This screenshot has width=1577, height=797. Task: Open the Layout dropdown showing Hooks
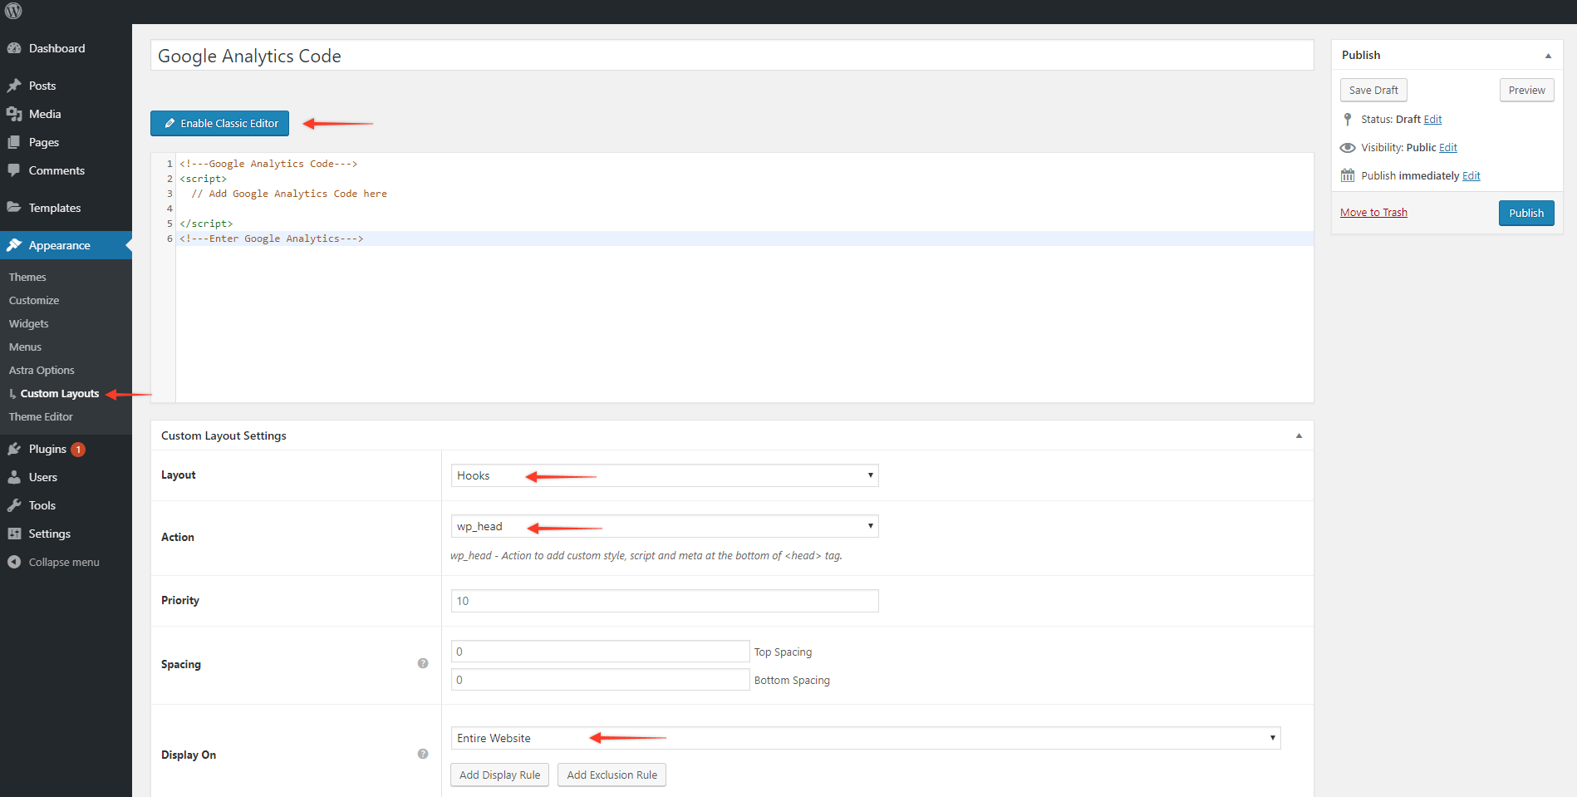click(x=665, y=475)
